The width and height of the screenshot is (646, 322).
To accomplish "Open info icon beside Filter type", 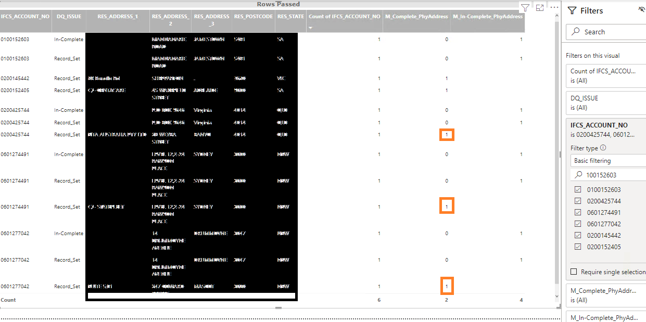I will pos(603,148).
